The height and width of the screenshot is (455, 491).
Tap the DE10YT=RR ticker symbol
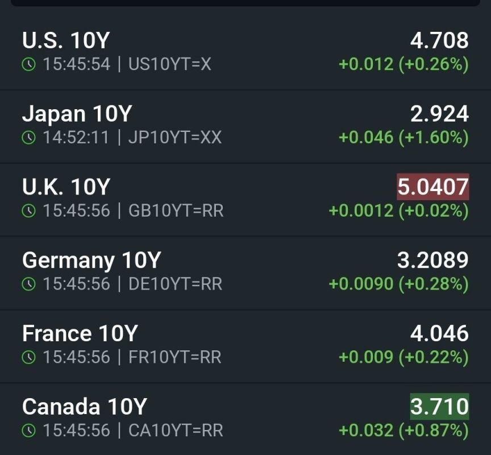click(x=176, y=284)
